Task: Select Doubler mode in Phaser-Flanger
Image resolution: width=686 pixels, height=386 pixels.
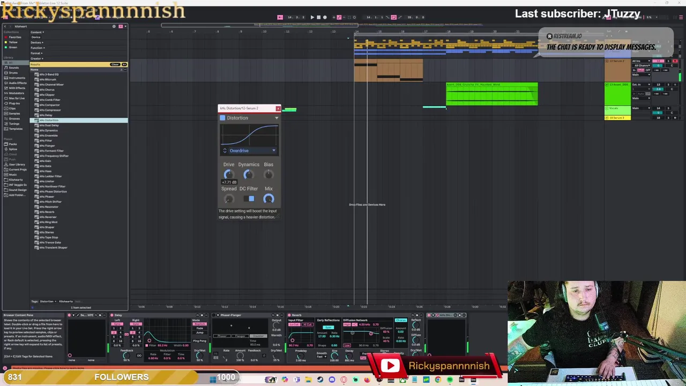Action: click(258, 336)
